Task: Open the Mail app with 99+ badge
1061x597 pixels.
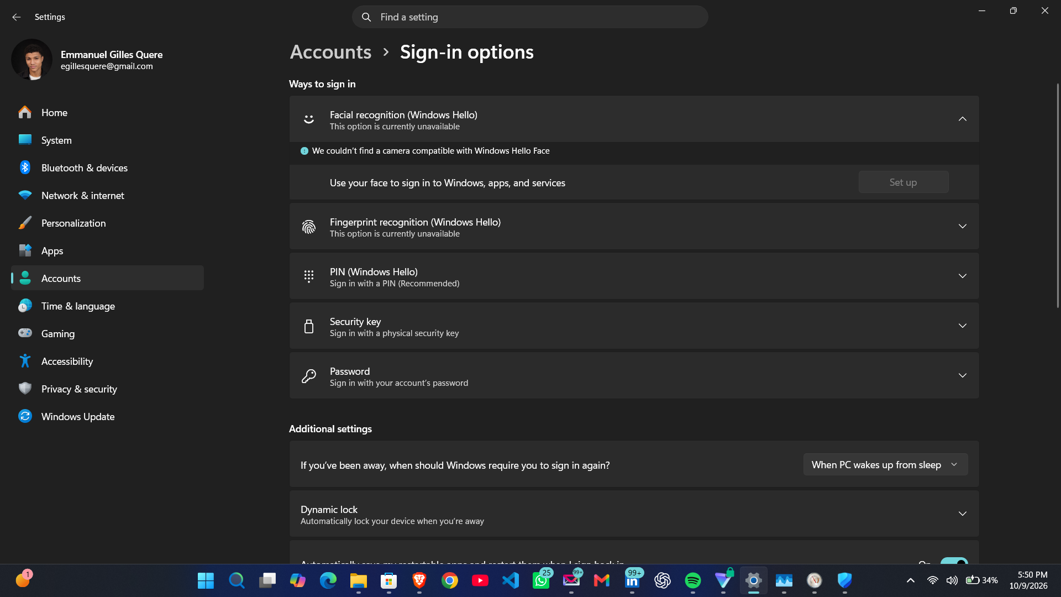Action: [571, 580]
